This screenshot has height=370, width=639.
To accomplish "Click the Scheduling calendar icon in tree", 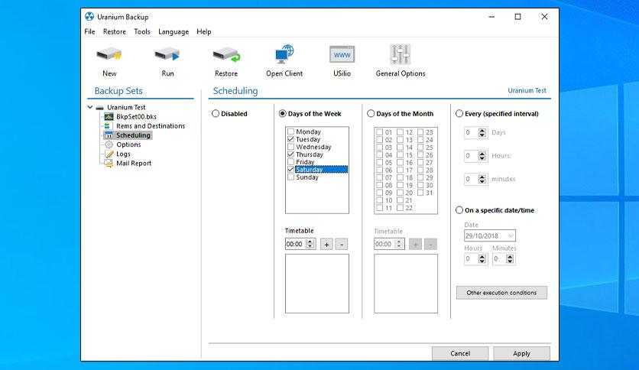I will [x=109, y=135].
